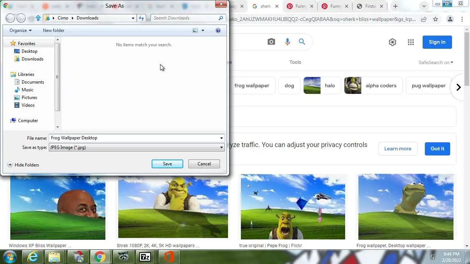Click the Save button

pyautogui.click(x=167, y=164)
